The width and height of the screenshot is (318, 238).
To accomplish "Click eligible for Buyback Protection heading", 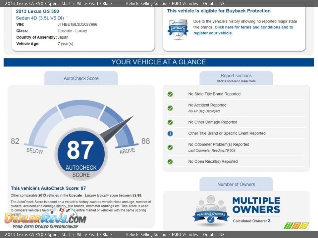I will click(219, 11).
